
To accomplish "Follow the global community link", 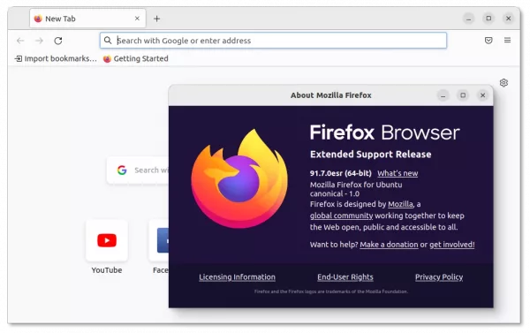I will click(341, 216).
